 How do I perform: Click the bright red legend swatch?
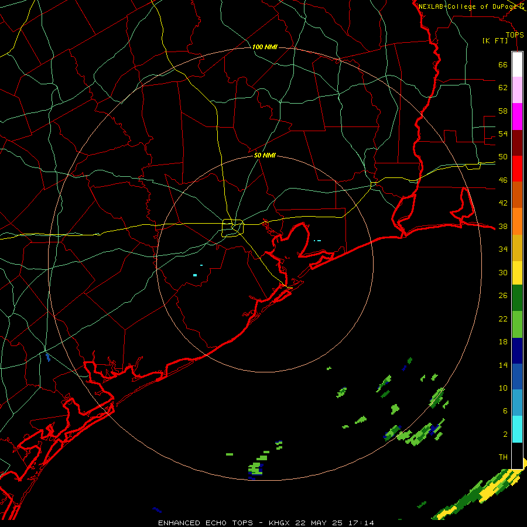click(x=517, y=169)
